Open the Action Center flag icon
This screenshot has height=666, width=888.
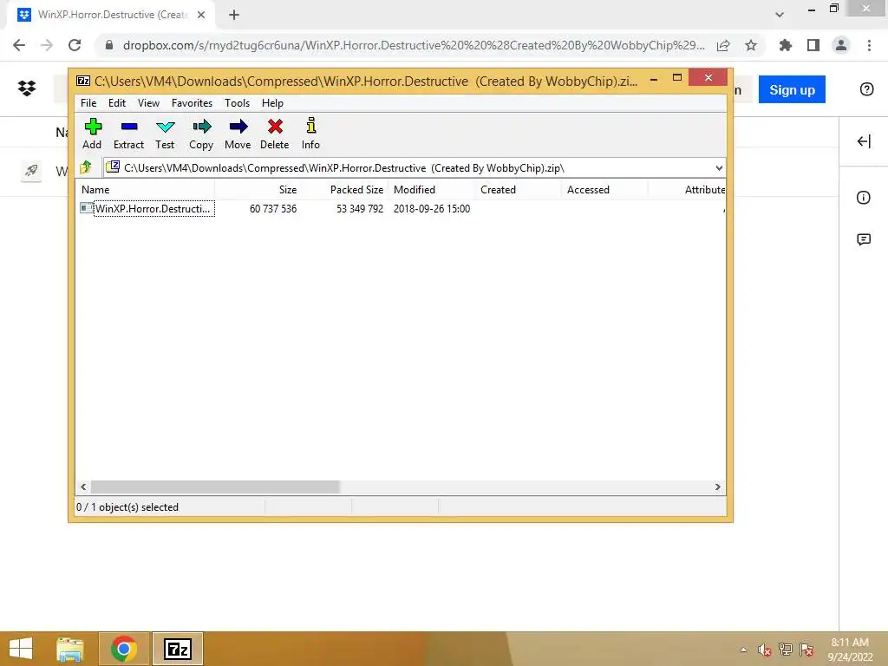pyautogui.click(x=806, y=650)
